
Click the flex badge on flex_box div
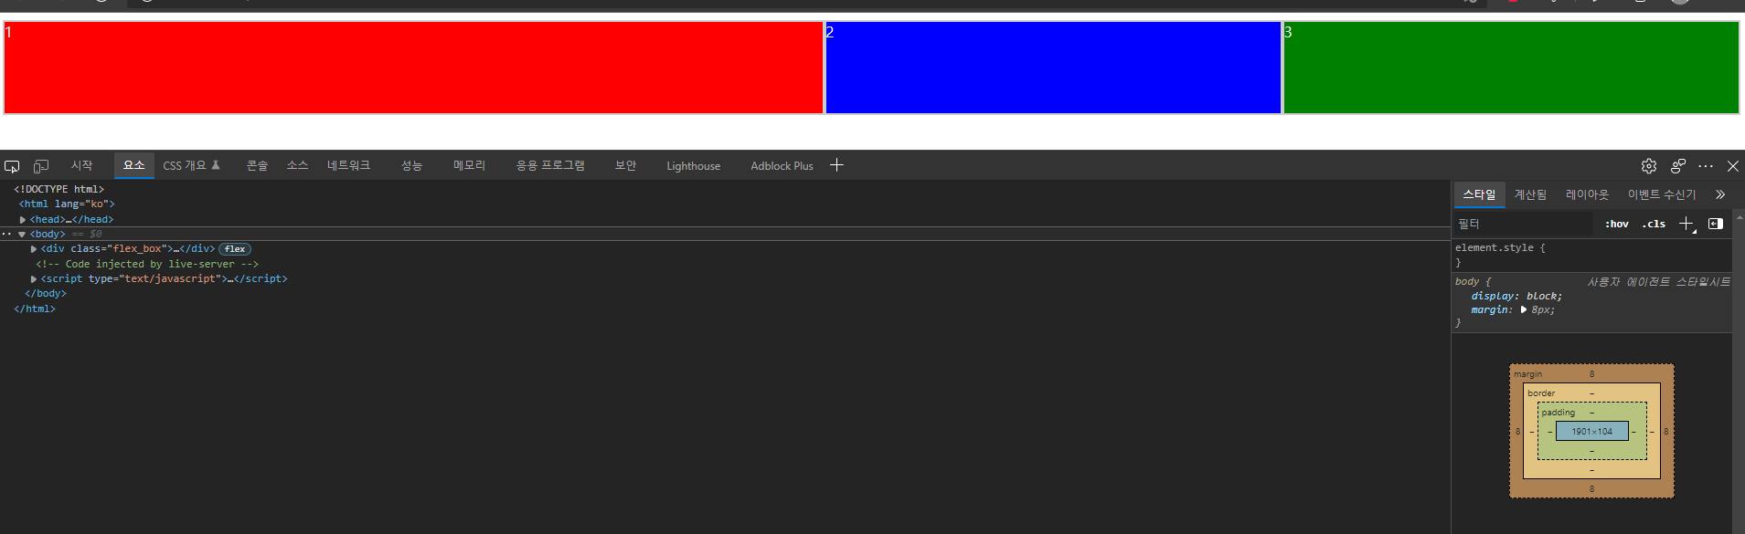point(235,249)
